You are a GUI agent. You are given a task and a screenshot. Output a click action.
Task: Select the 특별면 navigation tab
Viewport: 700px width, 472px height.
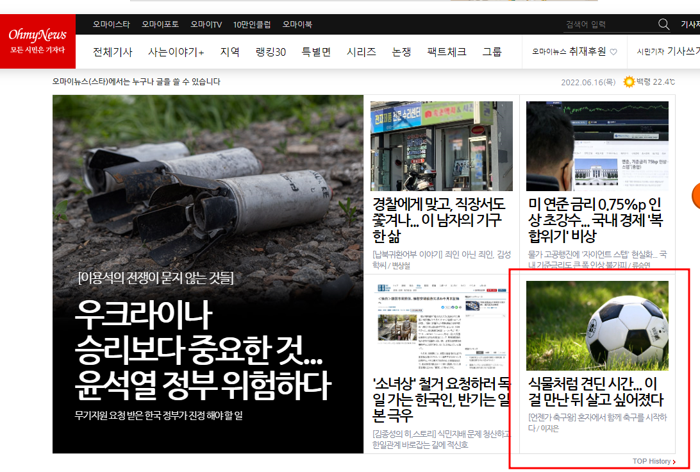pos(316,52)
